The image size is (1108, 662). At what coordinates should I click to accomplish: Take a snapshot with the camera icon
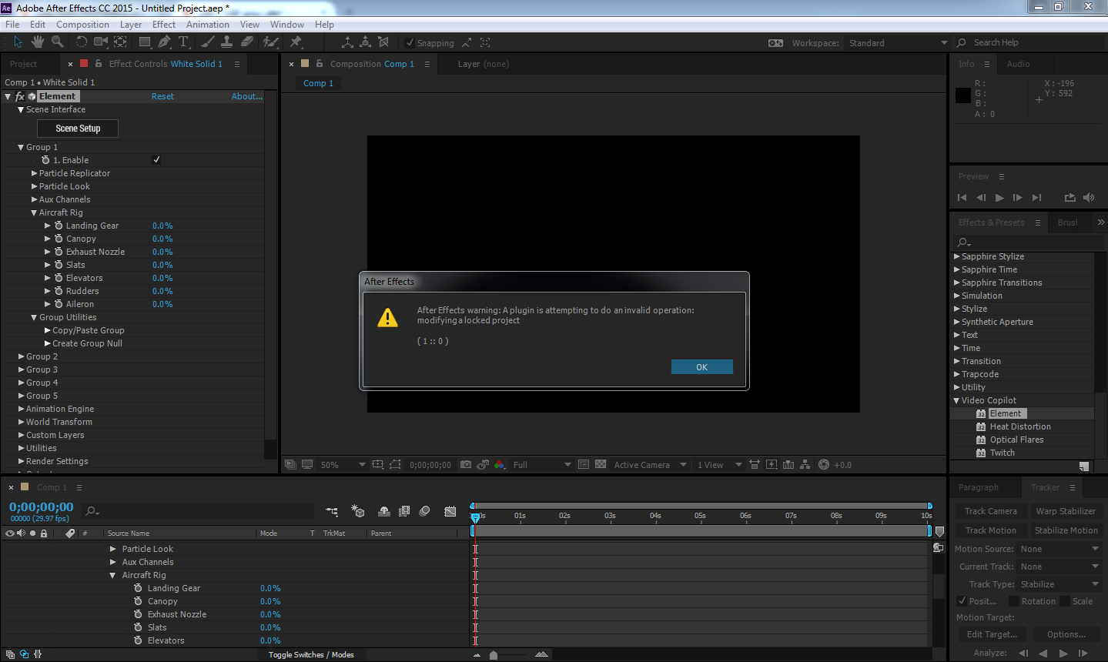point(466,465)
